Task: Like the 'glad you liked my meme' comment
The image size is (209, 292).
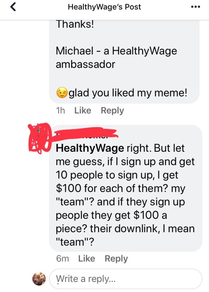Action: (x=83, y=110)
